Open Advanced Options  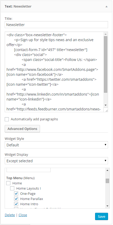22,129
